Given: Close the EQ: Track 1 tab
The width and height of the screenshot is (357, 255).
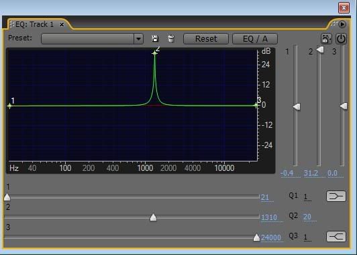Looking at the screenshot, I should coord(62,24).
